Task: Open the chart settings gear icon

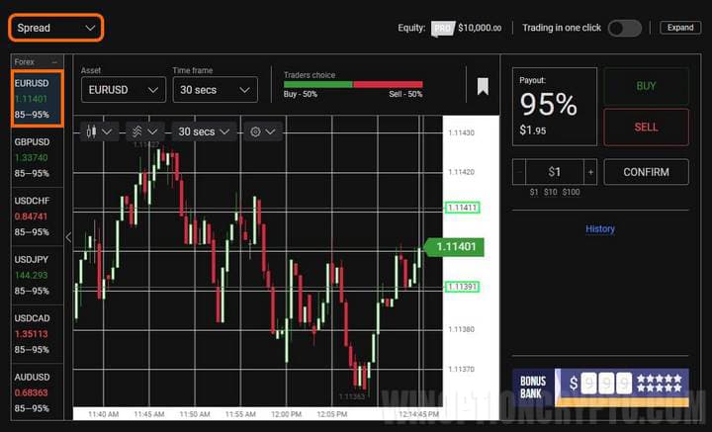Action: tap(262, 131)
